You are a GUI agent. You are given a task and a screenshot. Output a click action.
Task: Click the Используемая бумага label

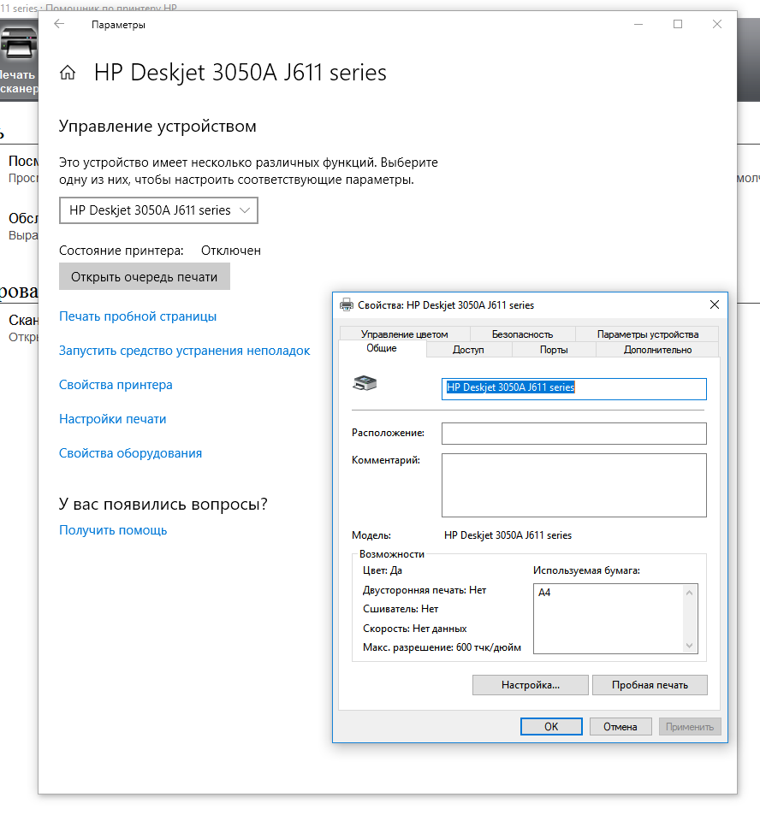point(586,570)
